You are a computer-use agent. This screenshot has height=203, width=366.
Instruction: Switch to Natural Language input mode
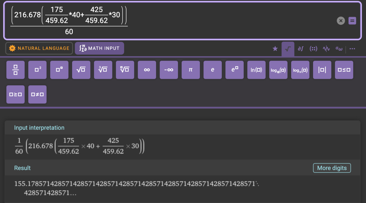pyautogui.click(x=39, y=48)
